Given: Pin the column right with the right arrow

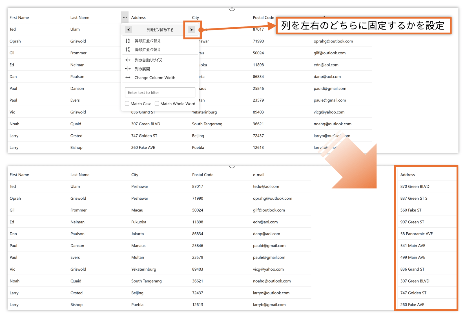Looking at the screenshot, I should point(192,30).
